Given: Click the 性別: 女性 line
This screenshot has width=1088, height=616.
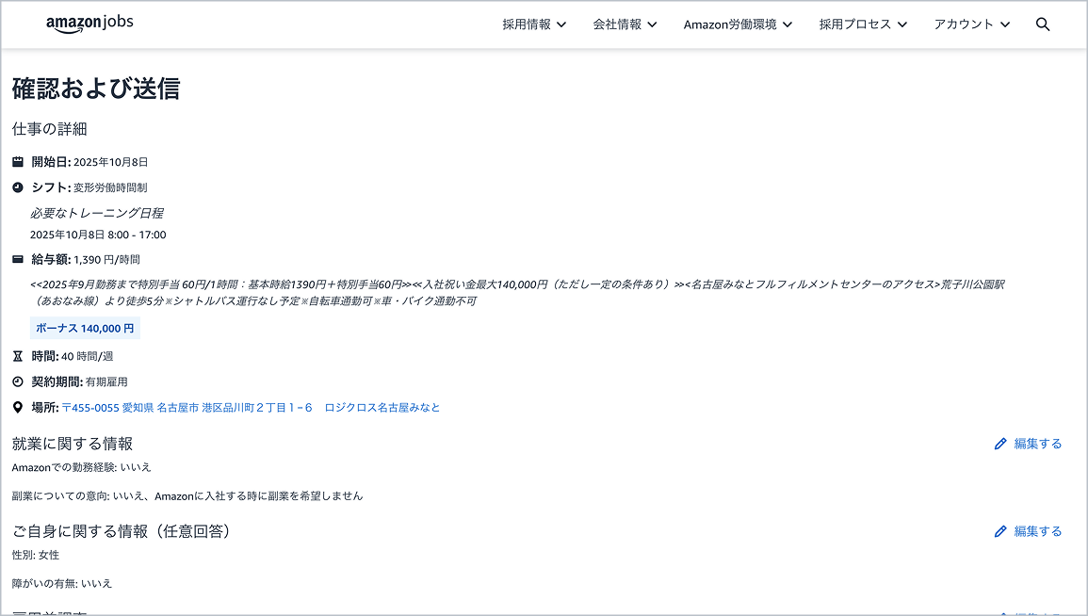Looking at the screenshot, I should pos(36,555).
